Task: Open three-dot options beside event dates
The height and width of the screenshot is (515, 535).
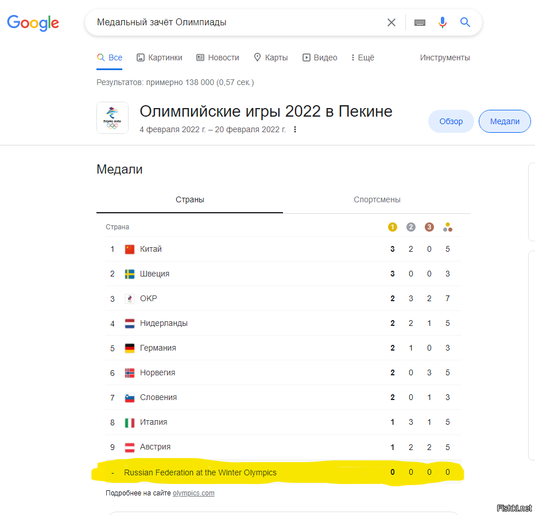Action: tap(295, 130)
